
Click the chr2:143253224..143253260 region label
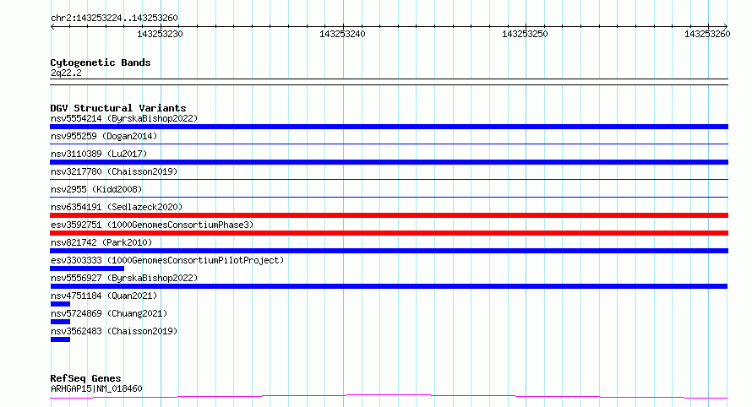[x=114, y=19]
